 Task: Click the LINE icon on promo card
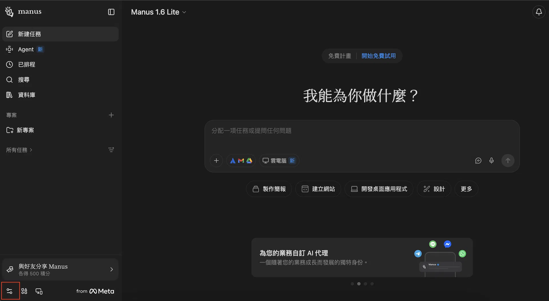coord(433,244)
